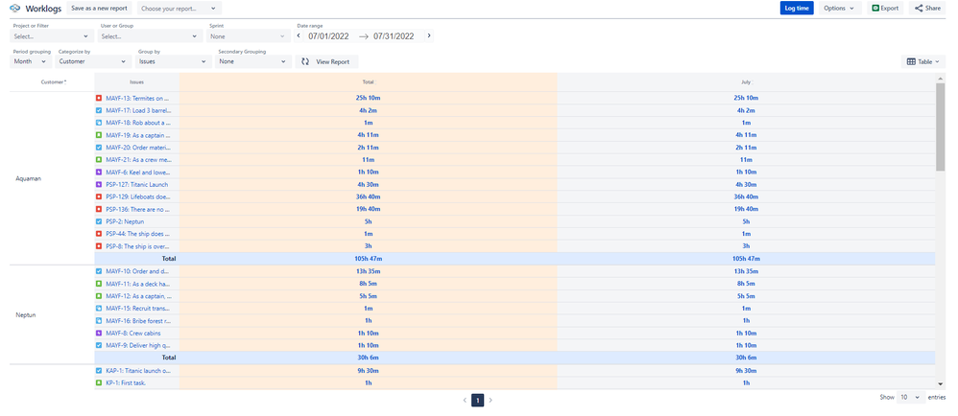Click the story icon for MAYF-11
Screen dimensions: 958x416
99,284
